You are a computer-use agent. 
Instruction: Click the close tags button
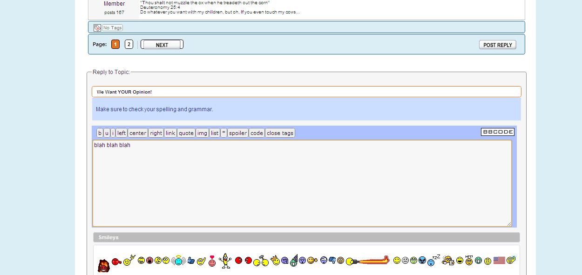tap(280, 133)
